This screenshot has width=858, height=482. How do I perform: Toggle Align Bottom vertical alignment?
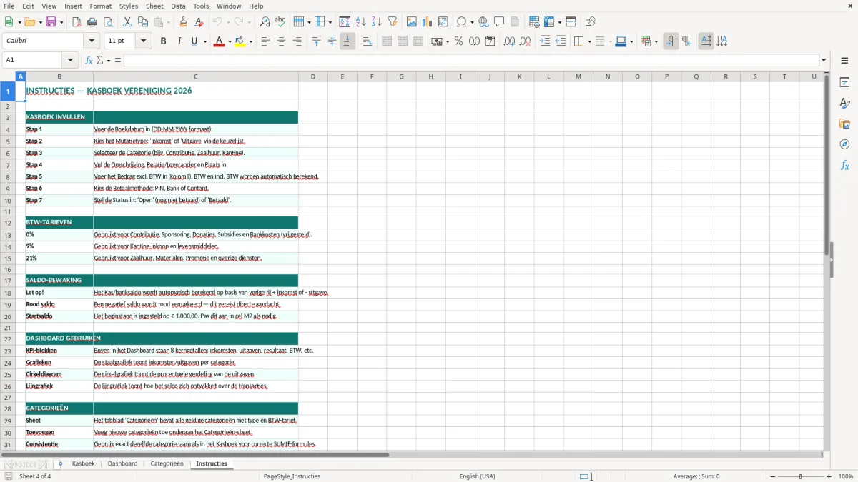pyautogui.click(x=347, y=41)
